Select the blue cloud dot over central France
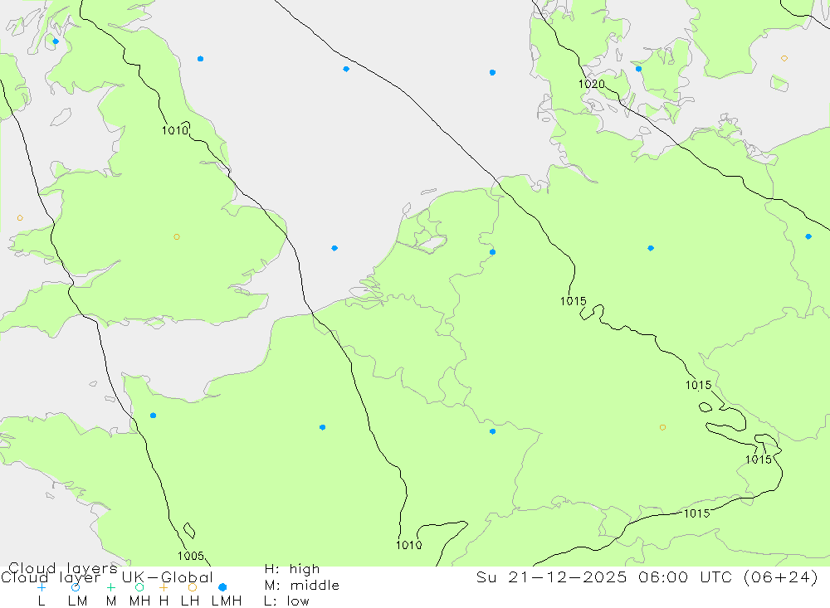 coord(322,427)
